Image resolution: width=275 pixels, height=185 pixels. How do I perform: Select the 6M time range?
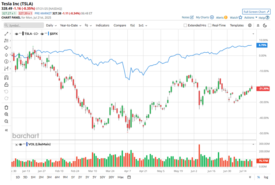57,177
